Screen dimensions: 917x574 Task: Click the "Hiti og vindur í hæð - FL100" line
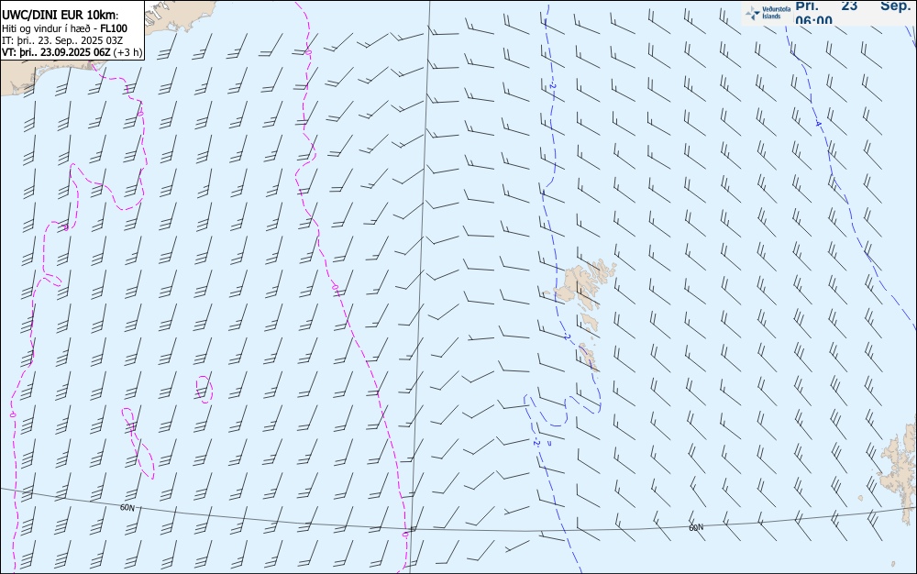click(64, 28)
